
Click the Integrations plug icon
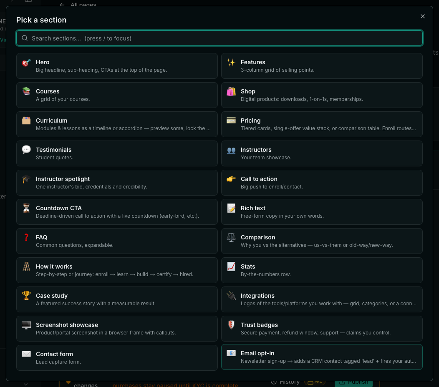[x=231, y=296]
